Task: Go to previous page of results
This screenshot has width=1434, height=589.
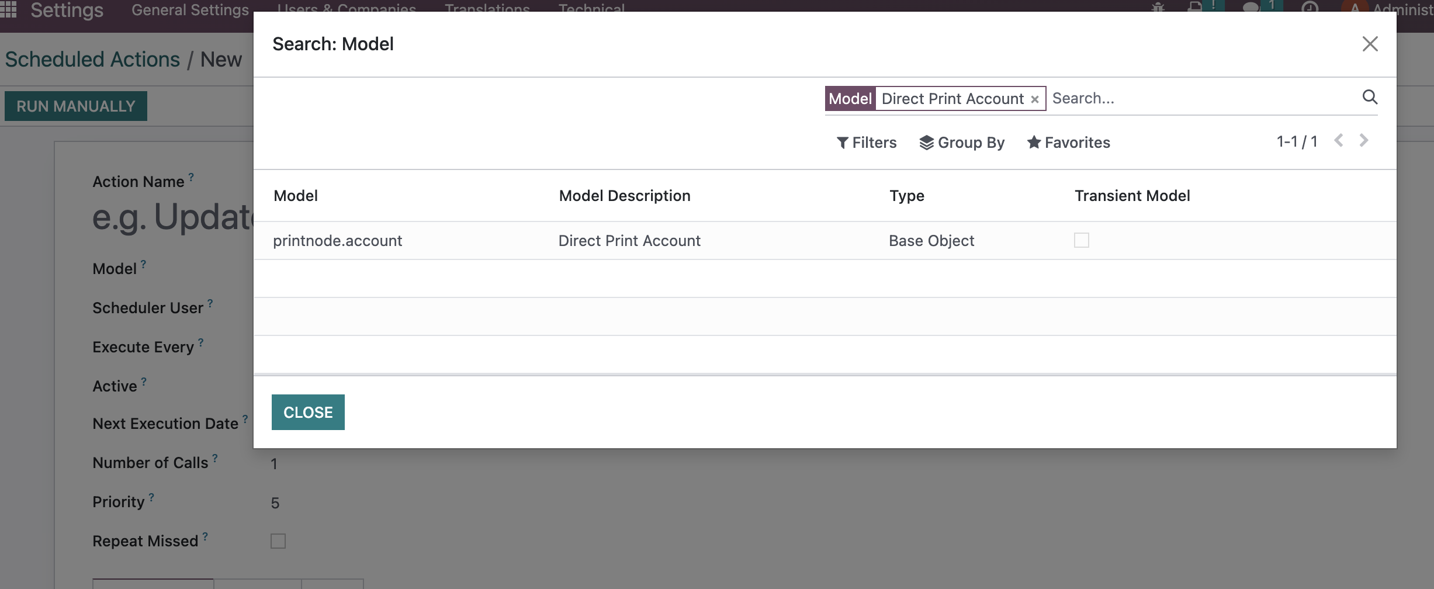Action: click(1339, 141)
